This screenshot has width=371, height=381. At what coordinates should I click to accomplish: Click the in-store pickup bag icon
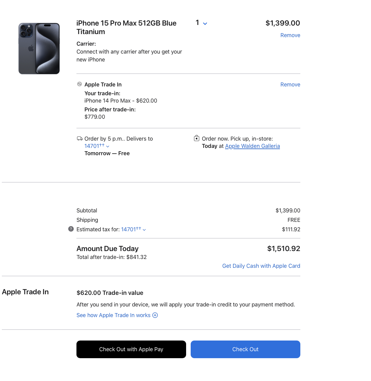point(197,138)
